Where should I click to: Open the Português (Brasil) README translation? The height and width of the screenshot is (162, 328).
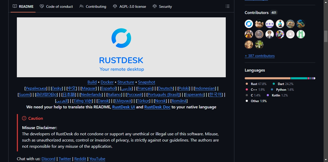click(x=163, y=94)
